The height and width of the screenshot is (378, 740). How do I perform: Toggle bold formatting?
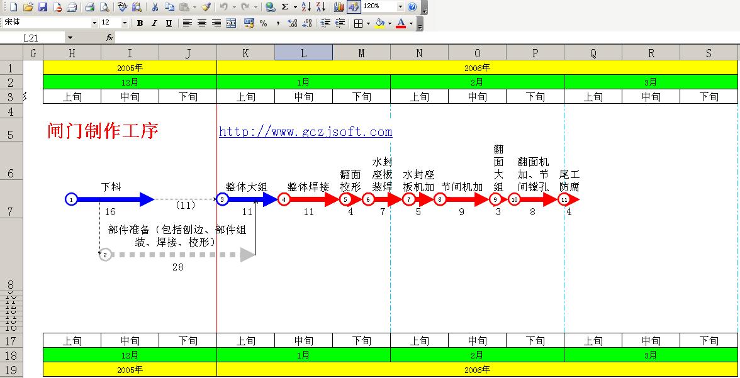(140, 23)
